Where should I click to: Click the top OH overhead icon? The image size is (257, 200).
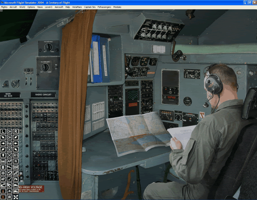pos(9,131)
